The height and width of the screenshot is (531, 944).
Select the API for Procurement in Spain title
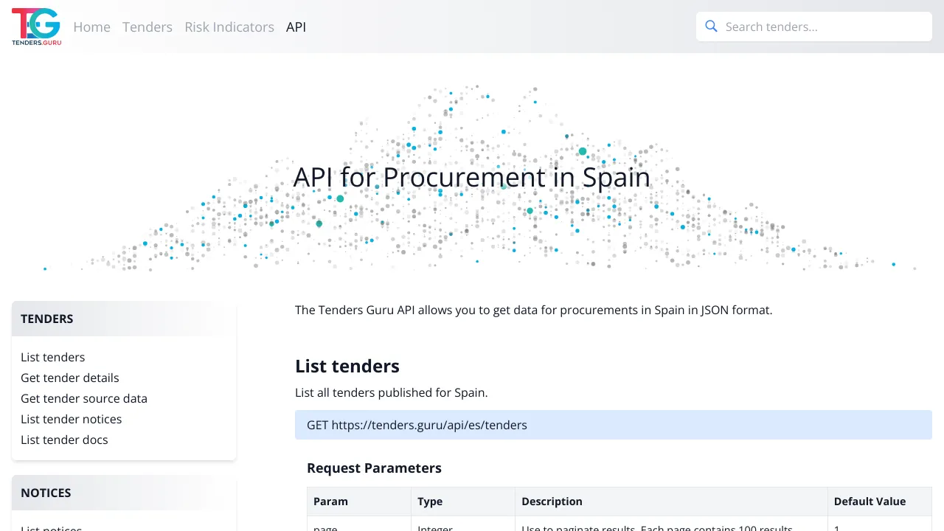pyautogui.click(x=472, y=177)
